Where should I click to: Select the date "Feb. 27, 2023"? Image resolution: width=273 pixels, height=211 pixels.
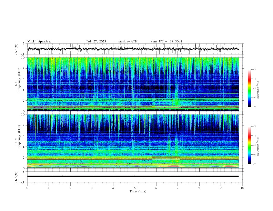click(x=96, y=41)
